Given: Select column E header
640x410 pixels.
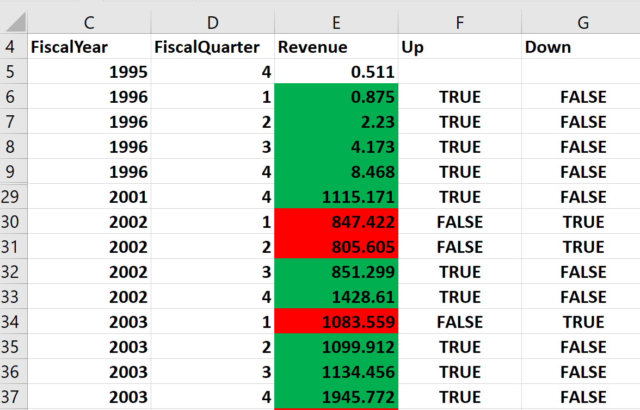Looking at the screenshot, I should pos(336,22).
